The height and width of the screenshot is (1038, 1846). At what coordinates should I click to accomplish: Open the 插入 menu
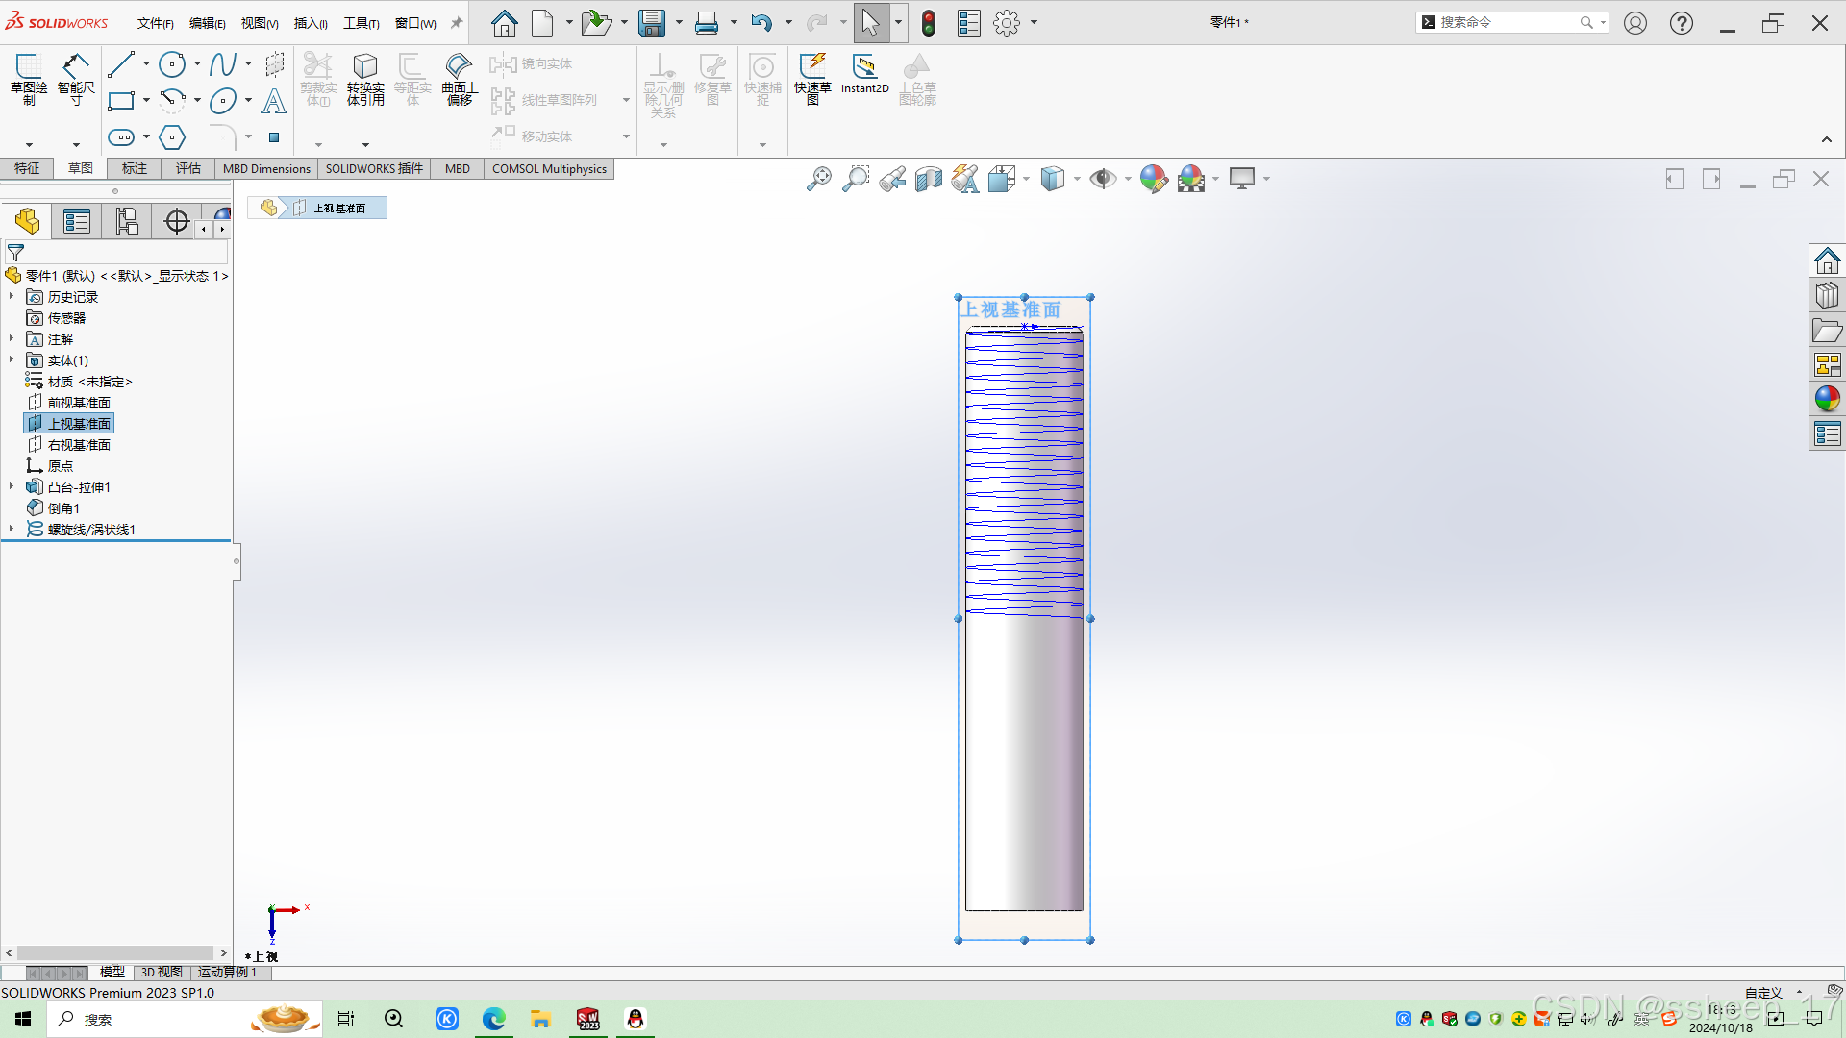[x=310, y=23]
